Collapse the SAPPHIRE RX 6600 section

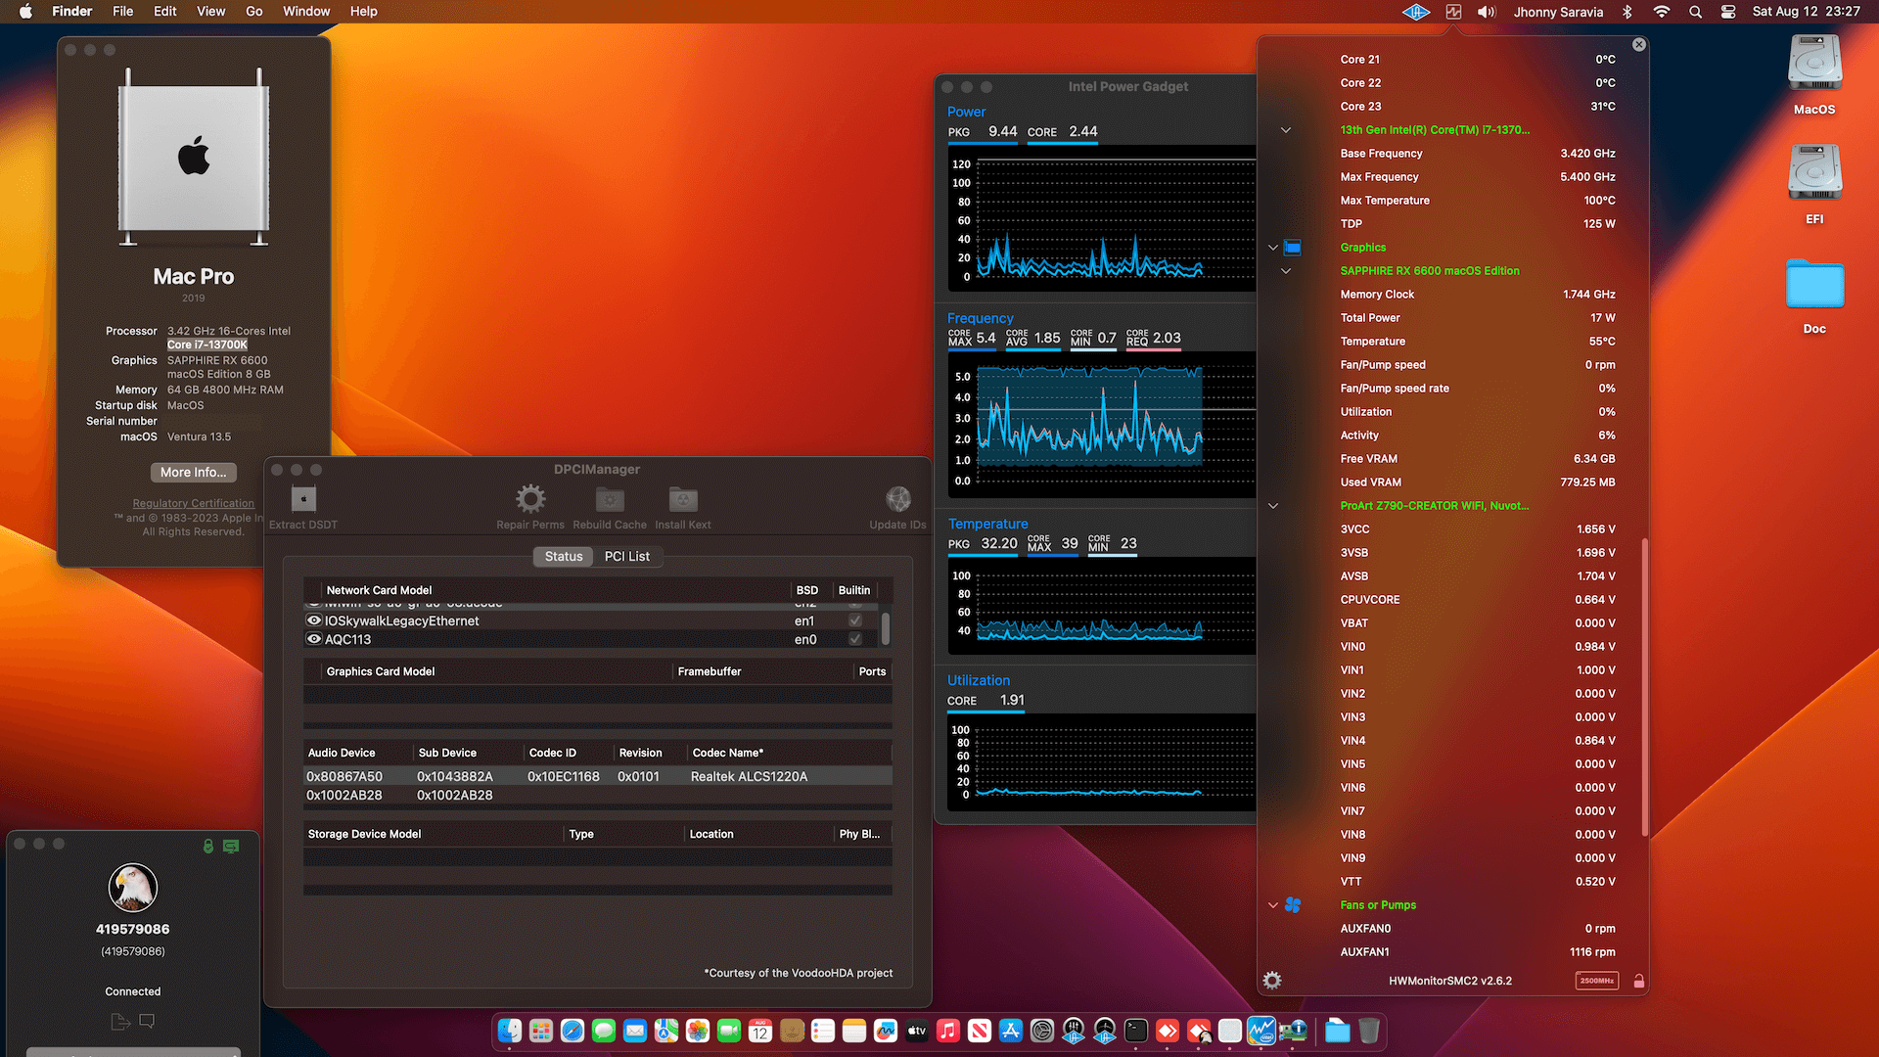click(1286, 271)
